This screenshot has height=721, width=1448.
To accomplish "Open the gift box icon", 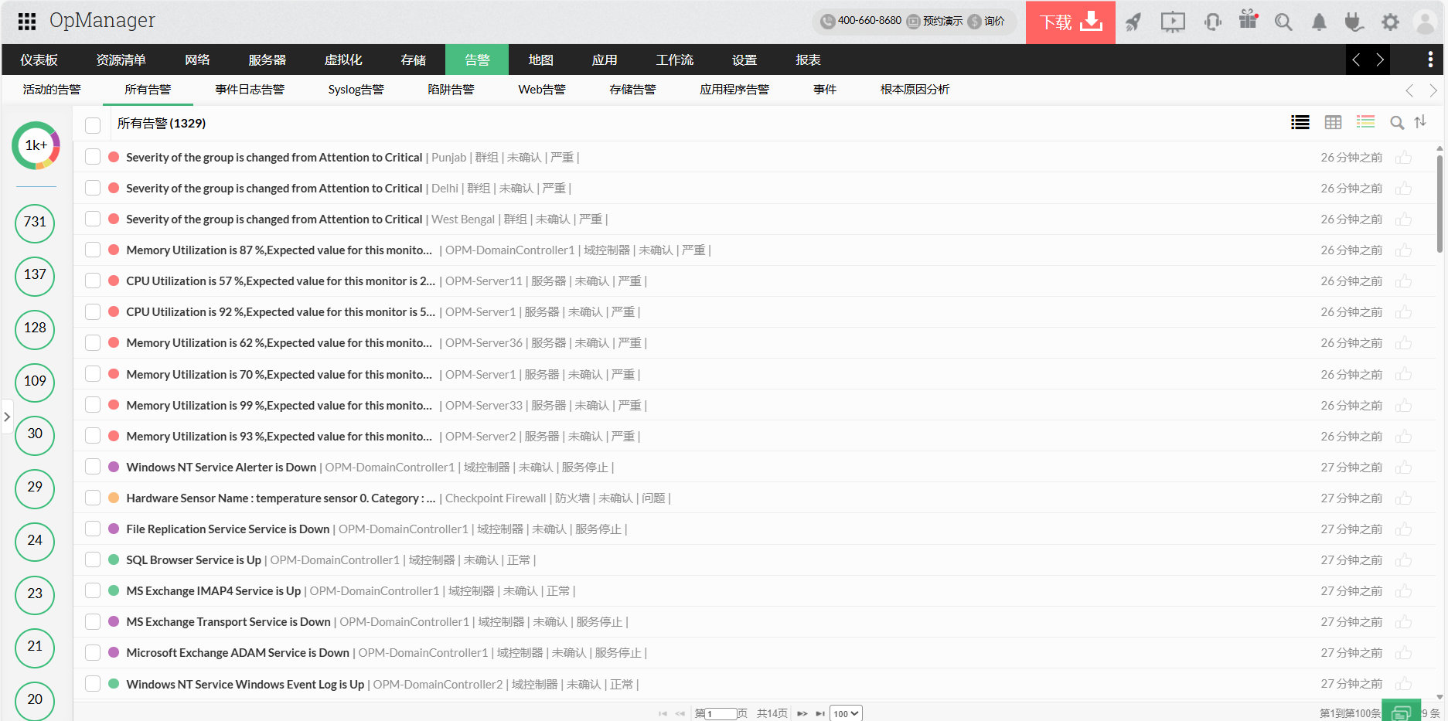I will tap(1249, 19).
